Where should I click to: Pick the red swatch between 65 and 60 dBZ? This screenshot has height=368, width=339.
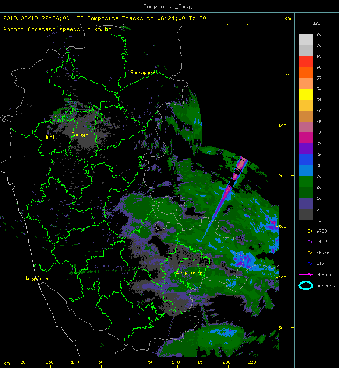point(306,62)
